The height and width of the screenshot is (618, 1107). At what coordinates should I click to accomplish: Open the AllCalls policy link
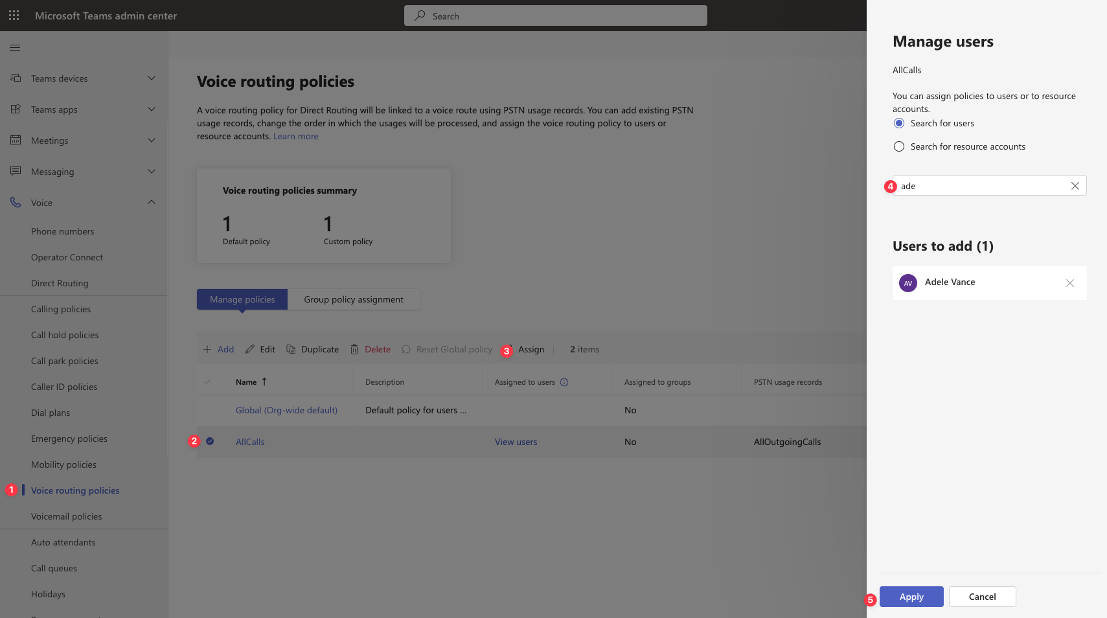tap(250, 442)
